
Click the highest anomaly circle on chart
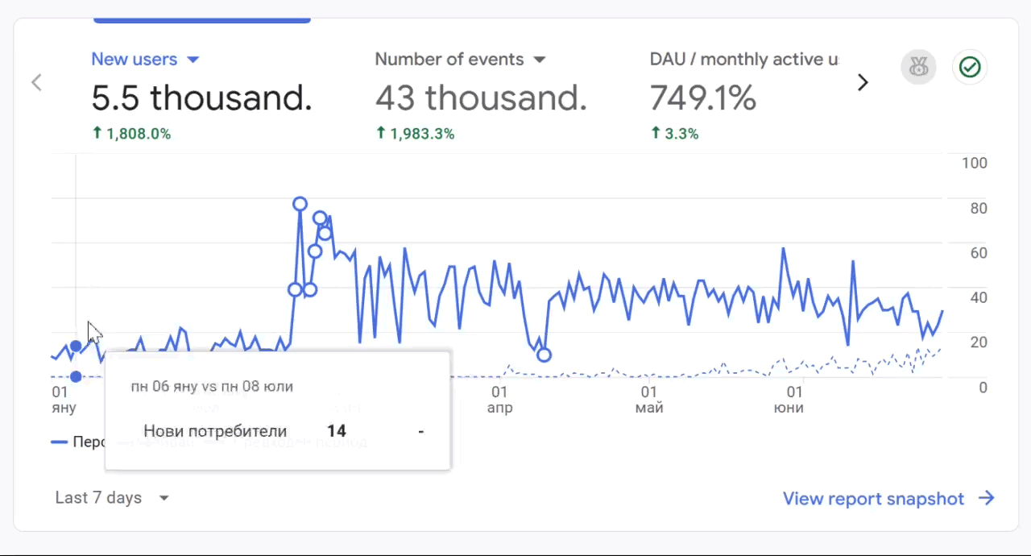point(300,204)
